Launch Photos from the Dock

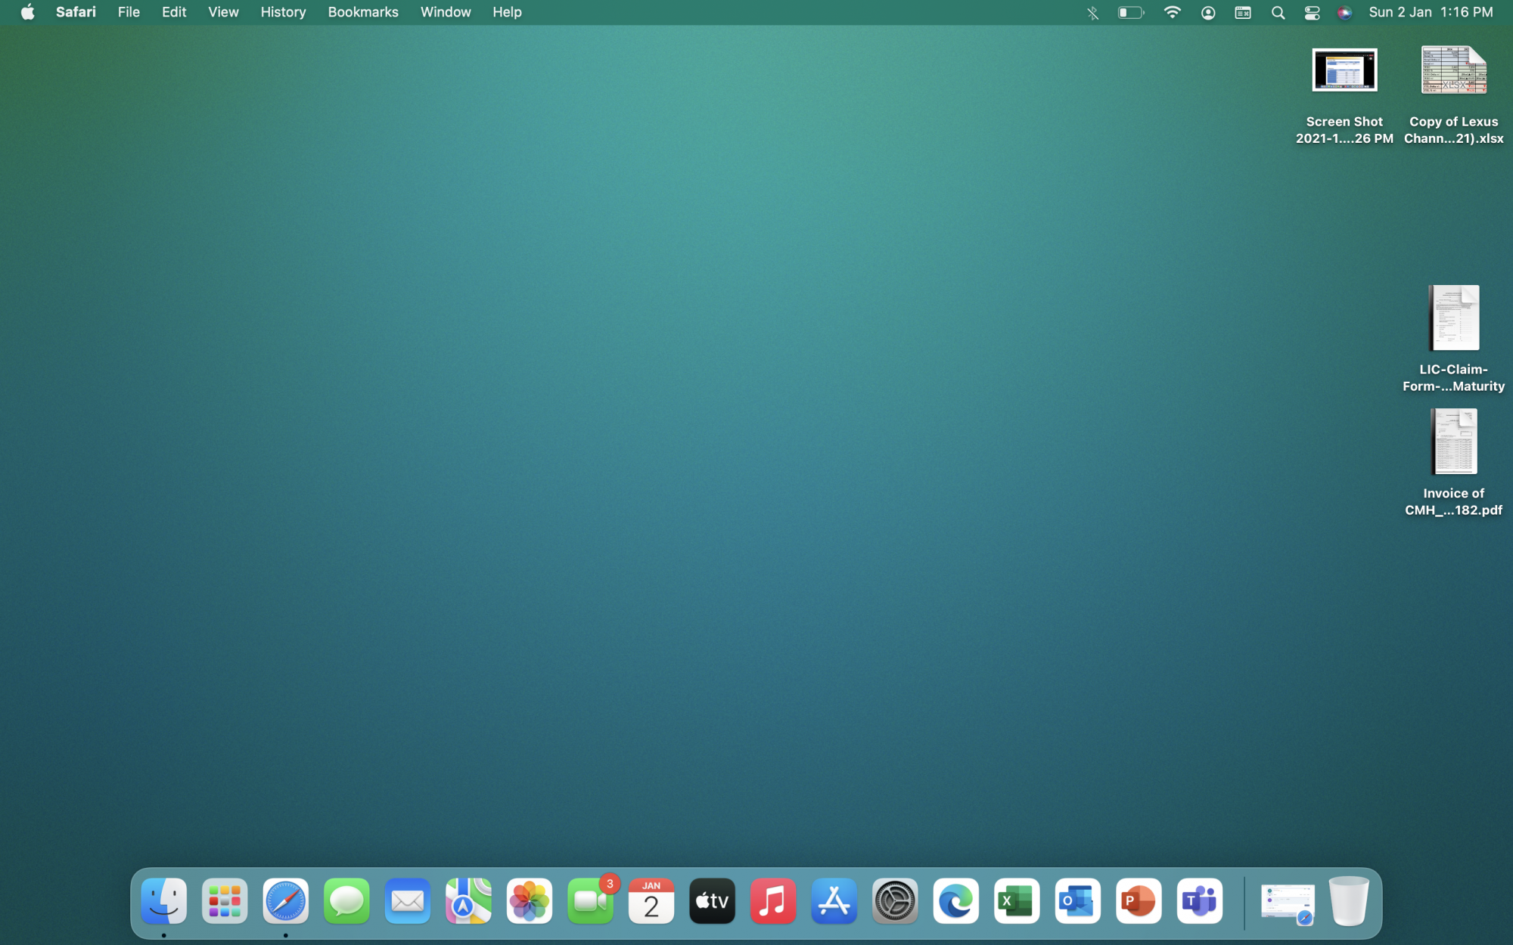(x=530, y=901)
